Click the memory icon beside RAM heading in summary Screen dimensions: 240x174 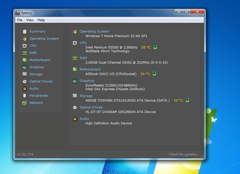click(x=75, y=58)
